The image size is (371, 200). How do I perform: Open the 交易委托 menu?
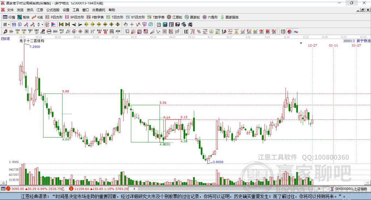[99, 10]
